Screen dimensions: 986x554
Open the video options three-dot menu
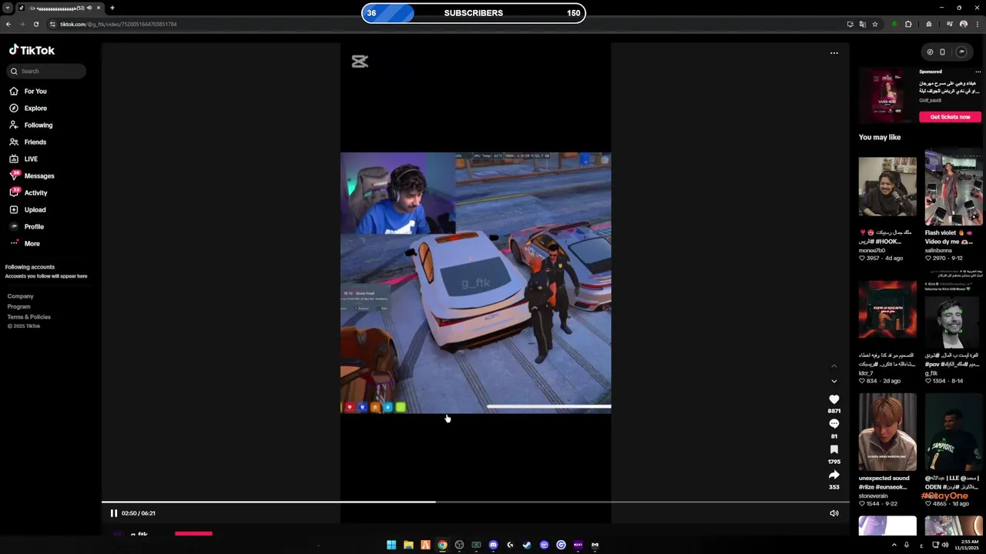833,53
